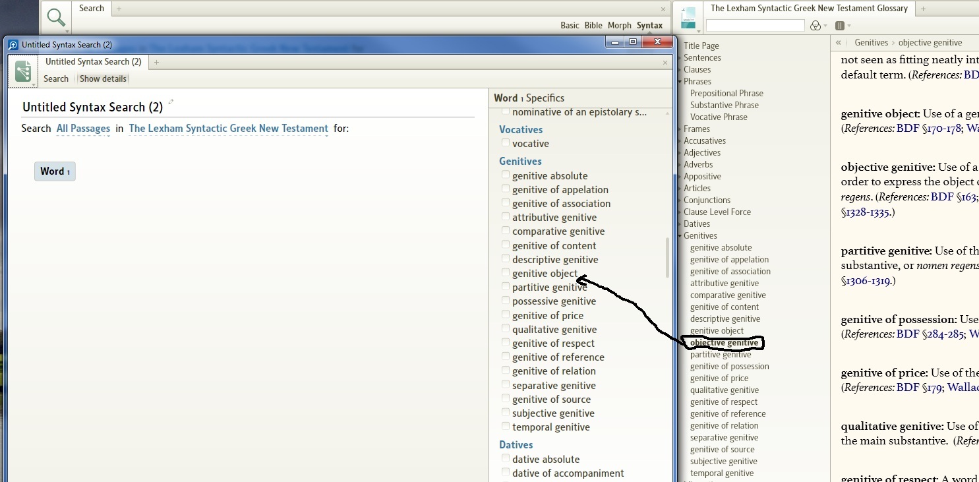Image resolution: width=979 pixels, height=482 pixels.
Task: Check the genitive absolute checkbox
Action: click(x=506, y=175)
